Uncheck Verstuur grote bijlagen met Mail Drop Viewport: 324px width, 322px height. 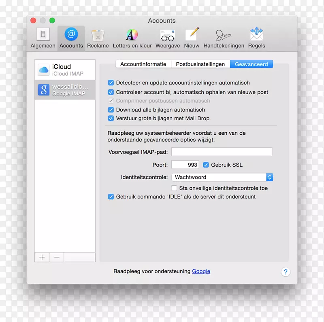(x=111, y=118)
